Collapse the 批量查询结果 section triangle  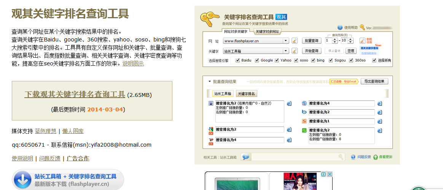pyautogui.click(x=210, y=81)
